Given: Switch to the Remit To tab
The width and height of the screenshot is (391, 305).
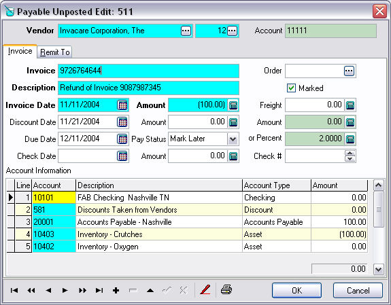Looking at the screenshot, I should click(54, 52).
